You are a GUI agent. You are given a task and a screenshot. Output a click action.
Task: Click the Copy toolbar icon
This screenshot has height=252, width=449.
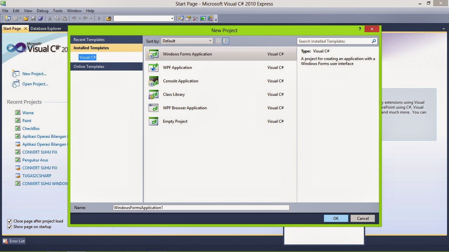point(57,18)
